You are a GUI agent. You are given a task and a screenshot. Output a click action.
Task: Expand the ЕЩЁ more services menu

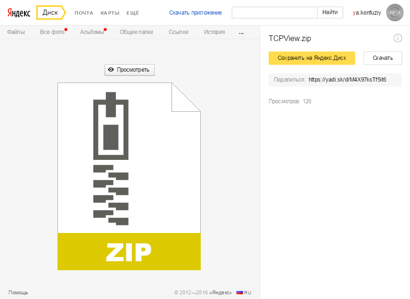point(132,13)
